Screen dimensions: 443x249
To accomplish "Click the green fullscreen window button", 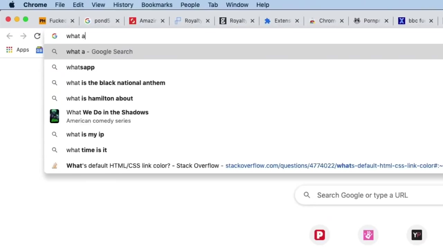I will point(26,19).
